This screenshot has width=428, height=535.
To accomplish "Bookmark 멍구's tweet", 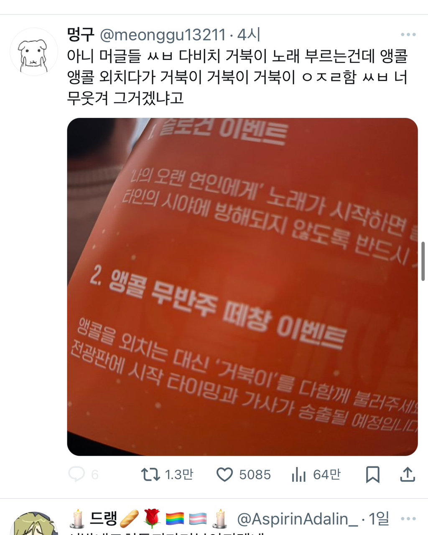I will 372,474.
